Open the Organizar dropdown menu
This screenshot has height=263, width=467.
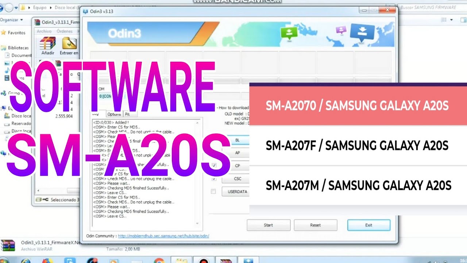(x=12, y=20)
